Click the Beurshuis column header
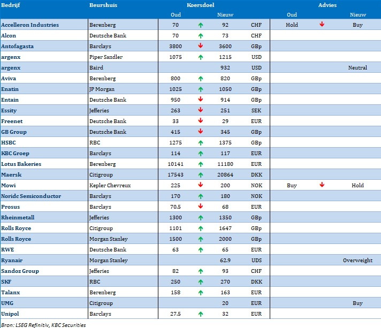 tap(103, 5)
